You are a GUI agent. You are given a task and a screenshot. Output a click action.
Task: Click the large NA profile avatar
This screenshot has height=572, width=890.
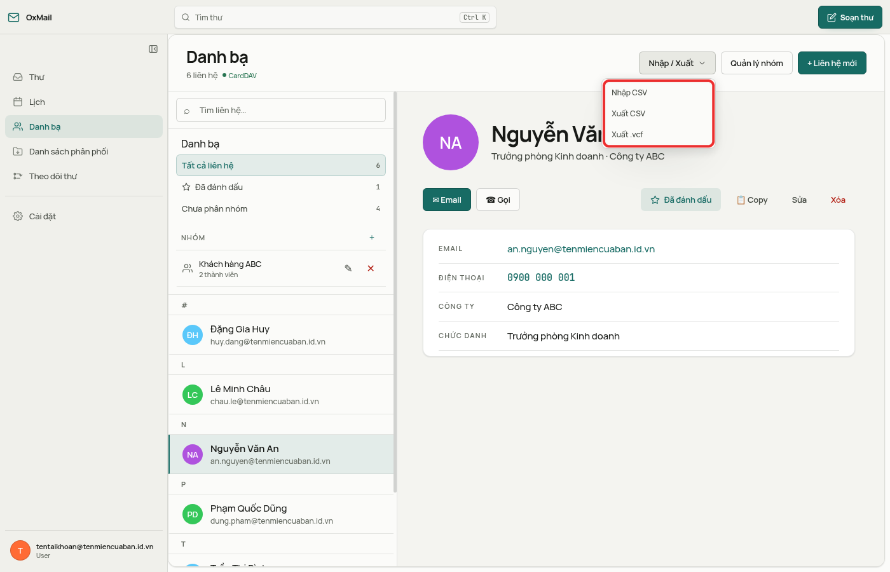pyautogui.click(x=451, y=142)
